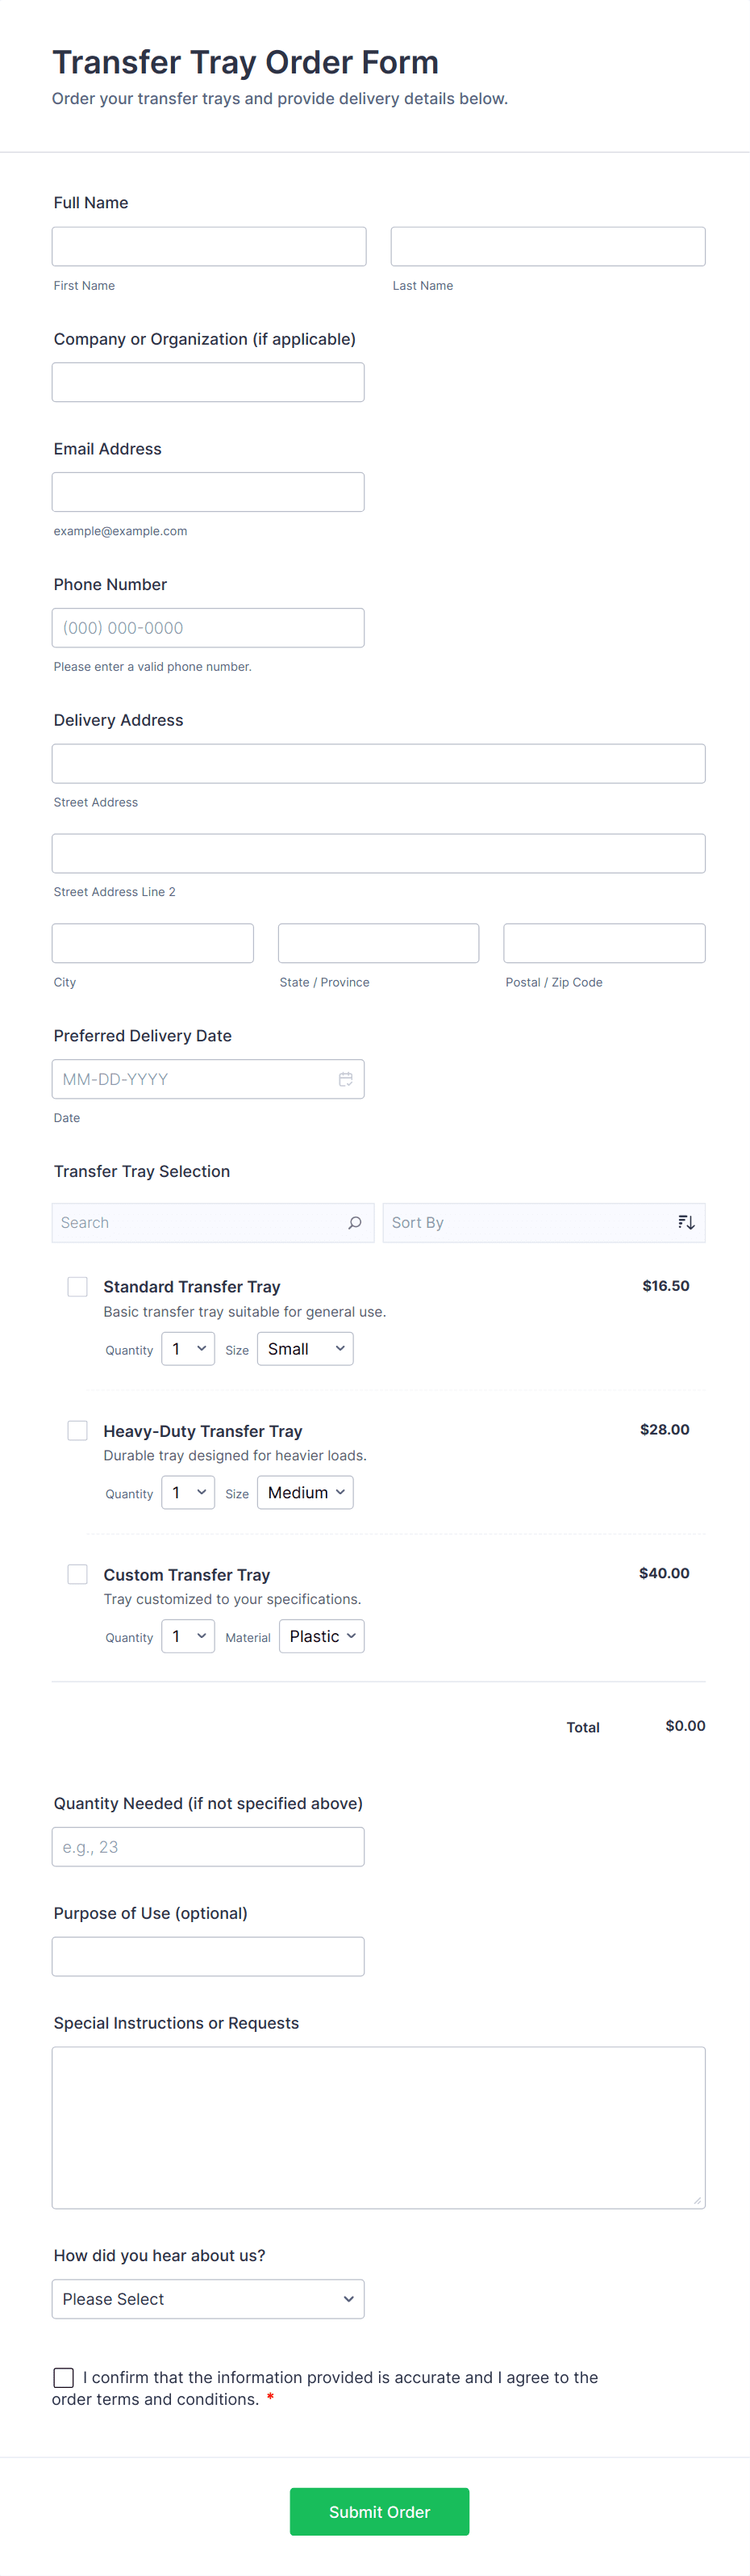This screenshot has width=750, height=2576.
Task: Click the search magnifier icon
Action: 355,1222
